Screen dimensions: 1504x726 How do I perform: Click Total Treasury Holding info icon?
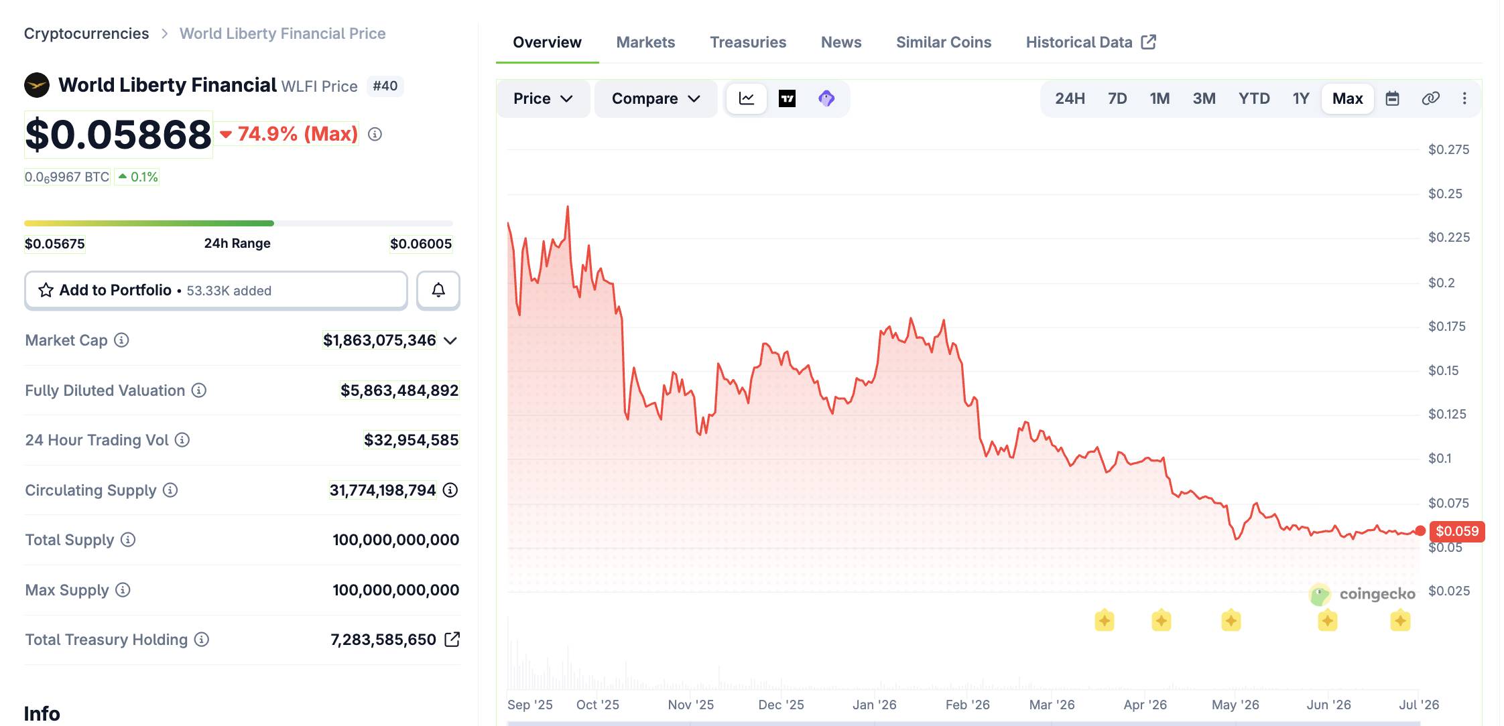coord(202,640)
